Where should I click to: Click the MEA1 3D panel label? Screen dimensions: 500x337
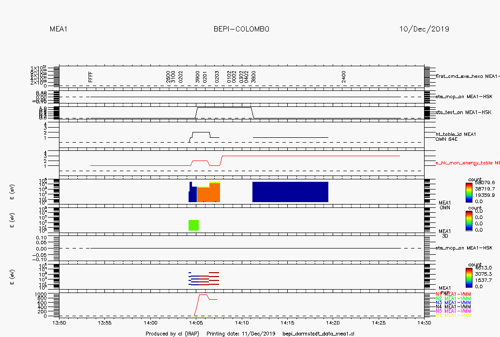445,234
